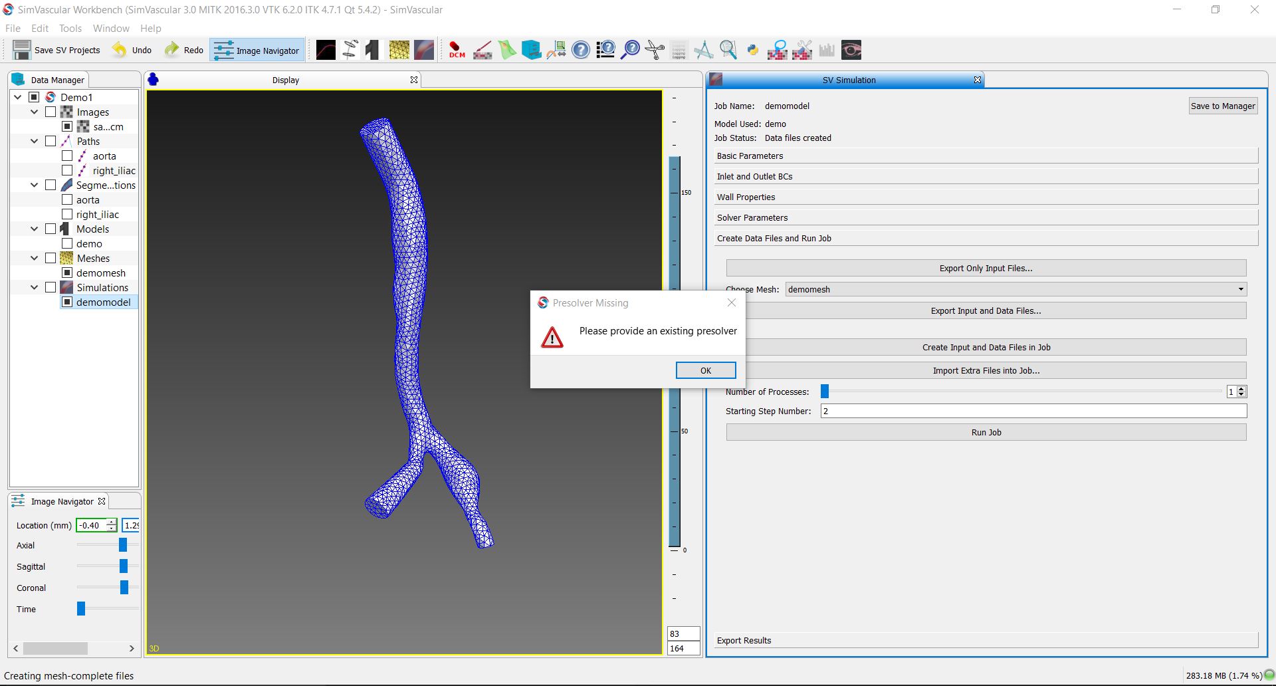Collapse the Models tree node
Image resolution: width=1276 pixels, height=686 pixels.
click(35, 229)
